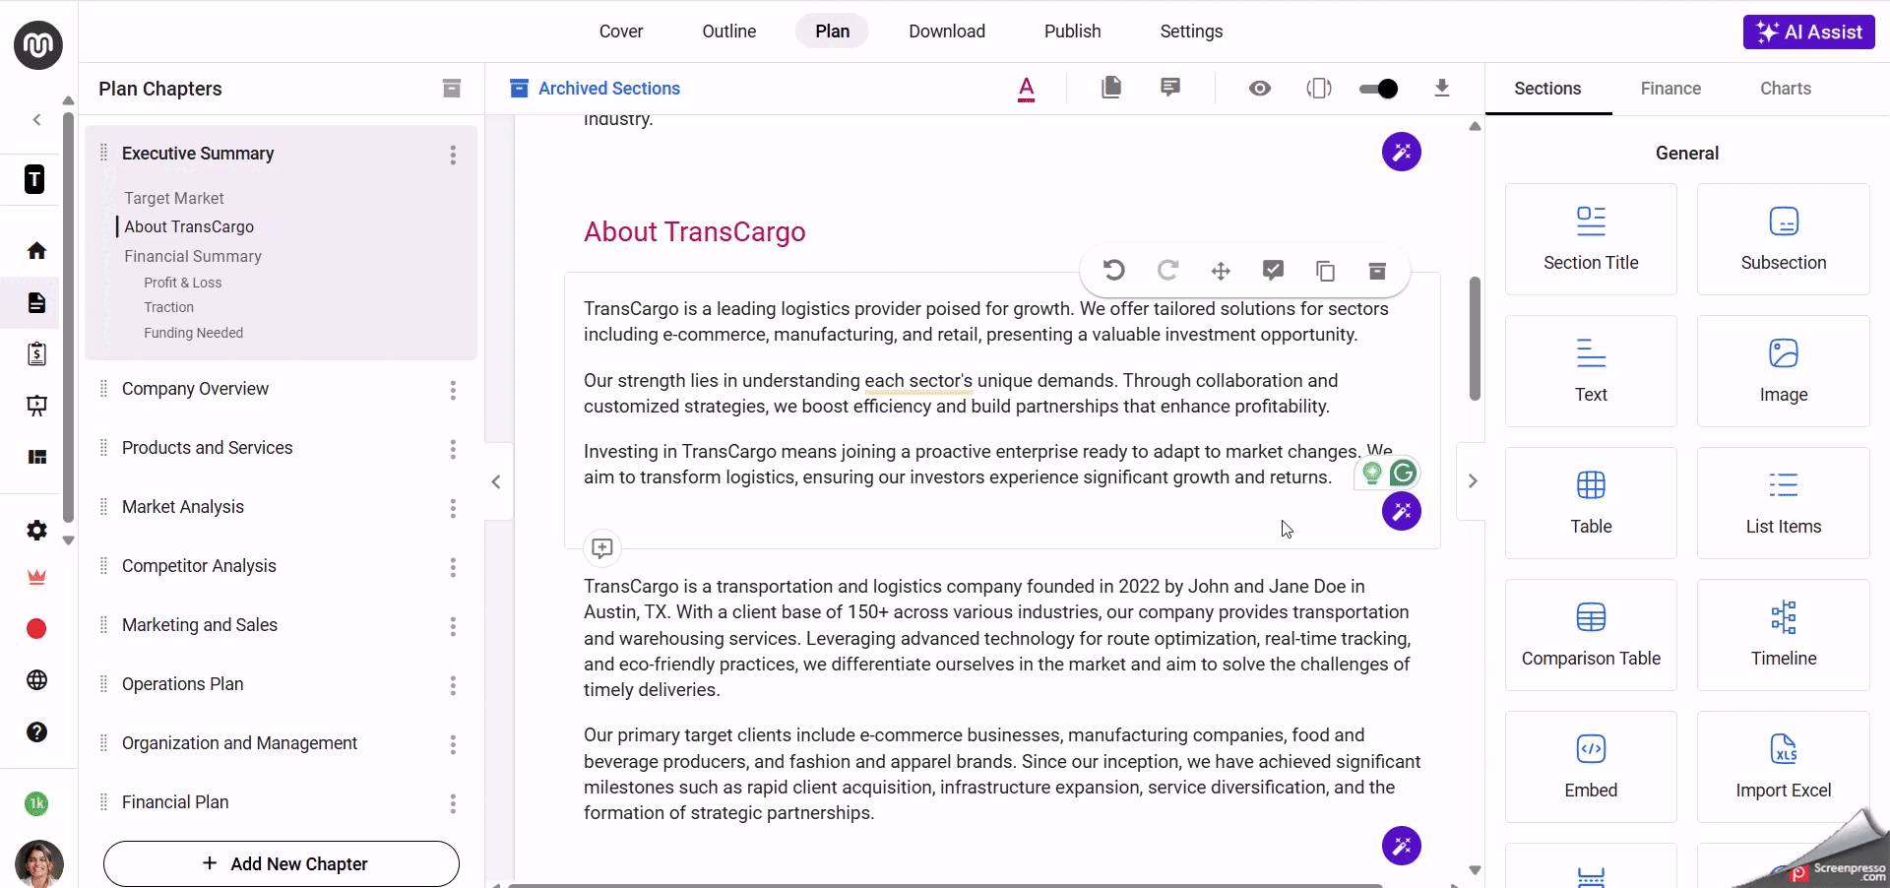This screenshot has width=1890, height=888.
Task: Open Archived Sections link
Action: click(596, 89)
